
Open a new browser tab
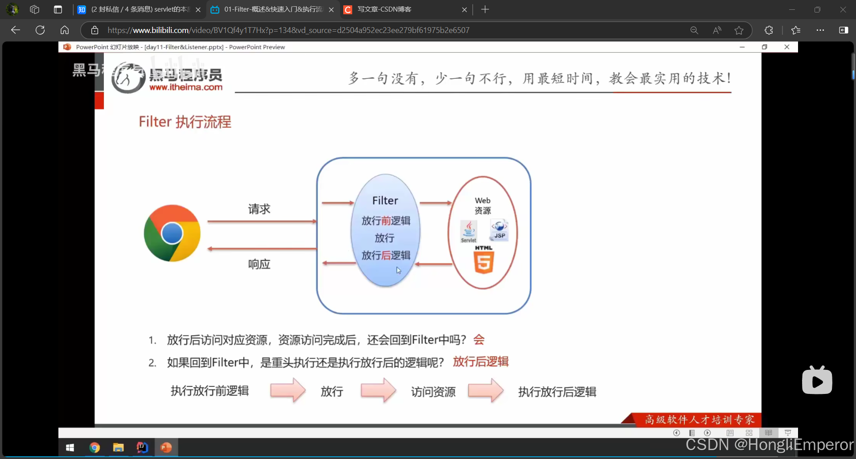coord(485,9)
